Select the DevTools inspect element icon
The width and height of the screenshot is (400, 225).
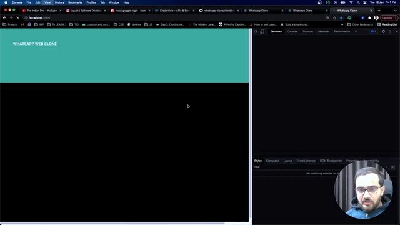[256, 32]
